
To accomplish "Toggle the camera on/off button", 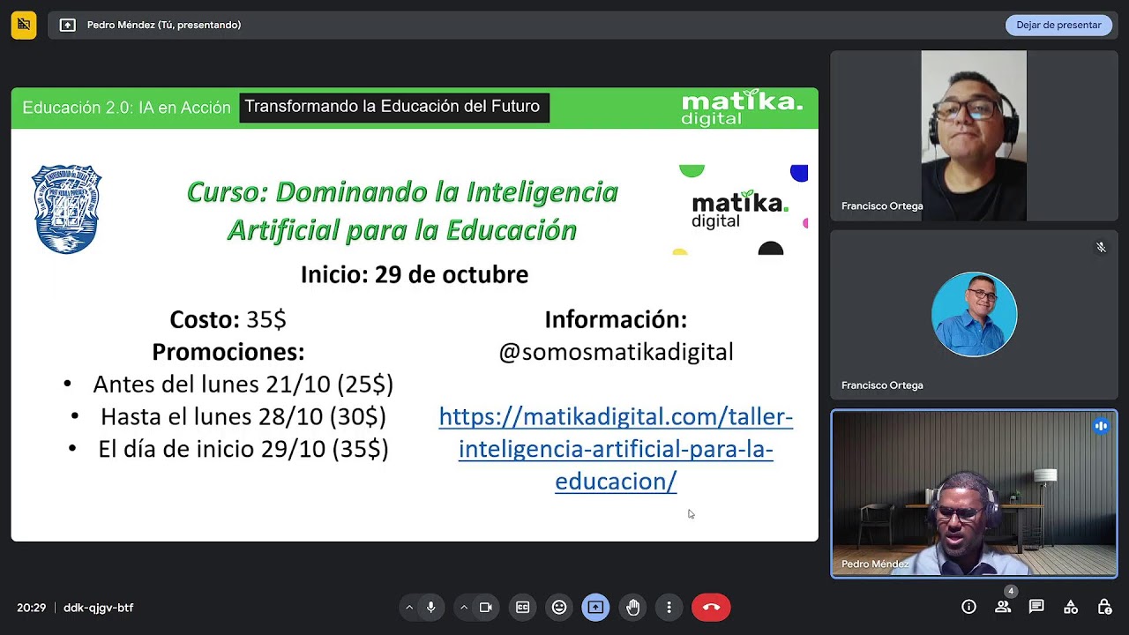I will [485, 607].
